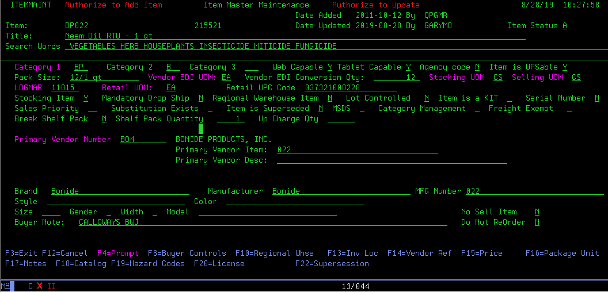Click the MA session indicator in status bar
The image size is (608, 292).
[x=5, y=286]
